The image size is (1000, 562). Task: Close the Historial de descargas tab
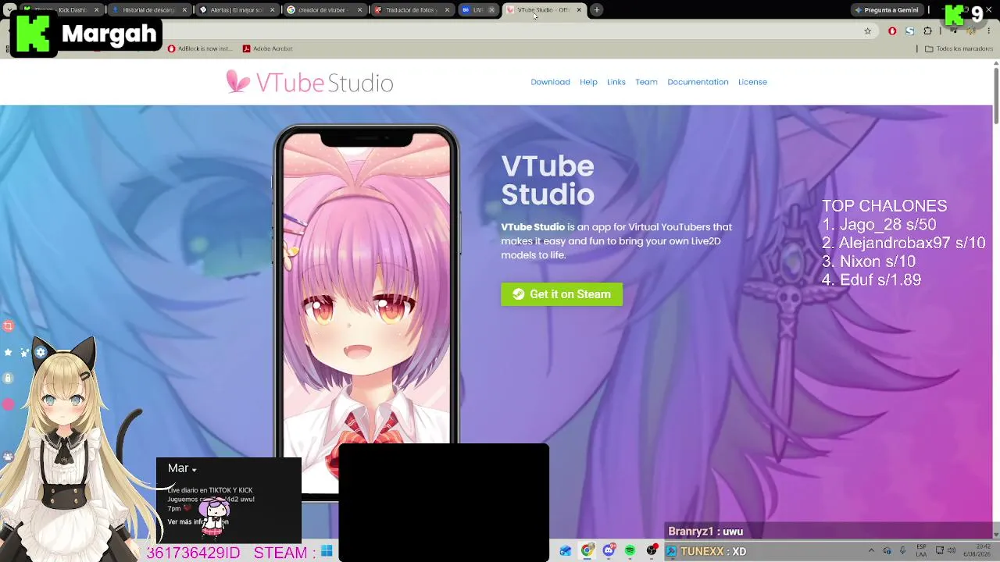185,10
